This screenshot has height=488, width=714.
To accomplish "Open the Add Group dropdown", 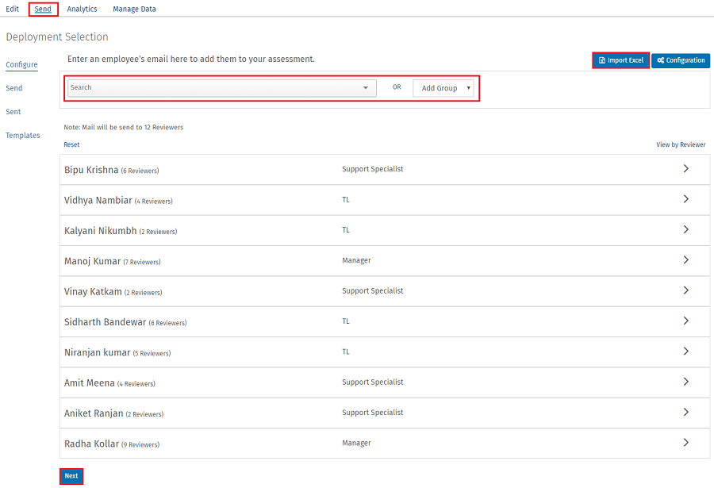I will pos(443,88).
